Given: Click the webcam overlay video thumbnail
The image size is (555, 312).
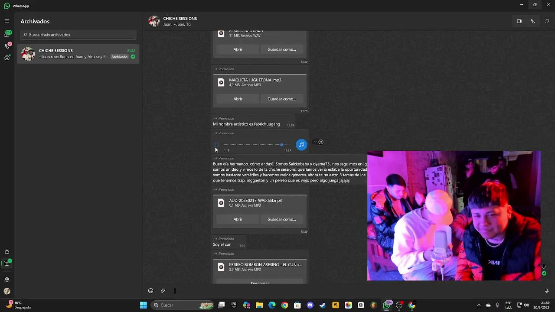Looking at the screenshot, I should 454,216.
